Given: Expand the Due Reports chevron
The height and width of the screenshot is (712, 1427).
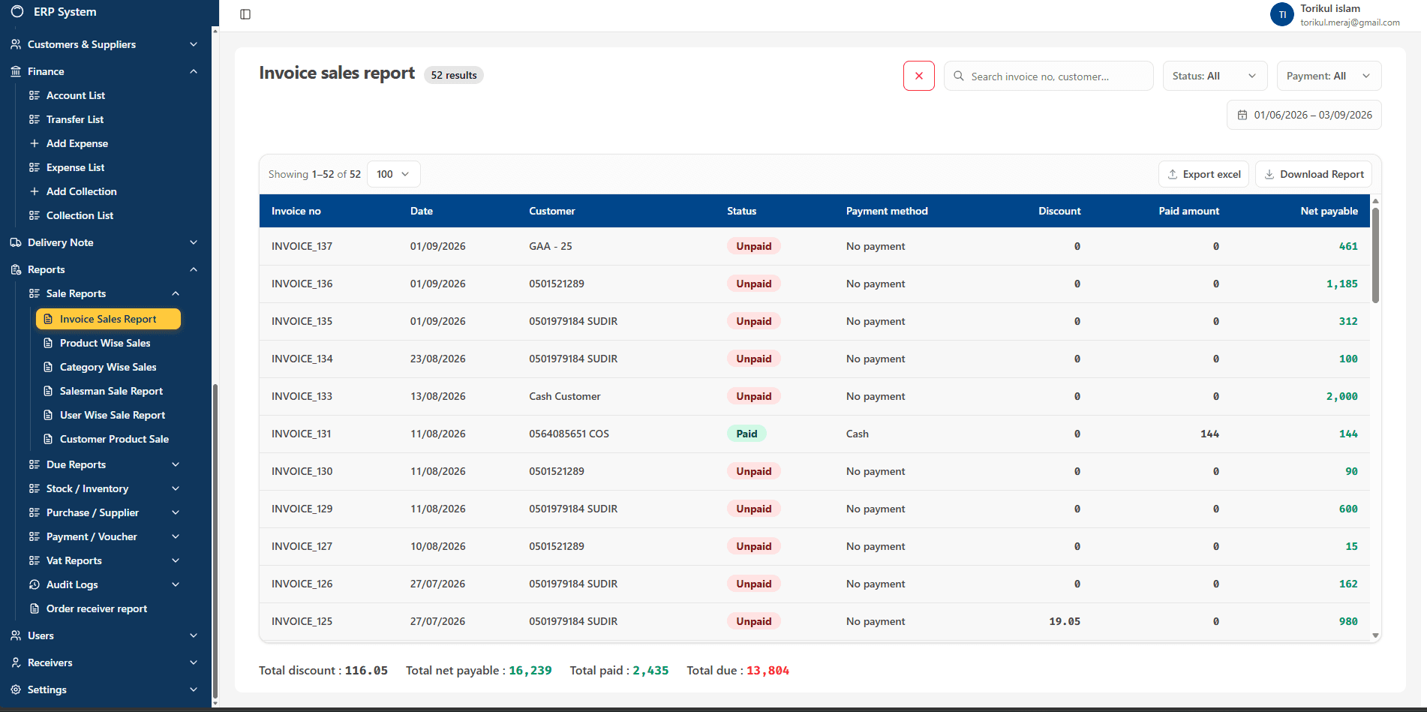Looking at the screenshot, I should (176, 464).
